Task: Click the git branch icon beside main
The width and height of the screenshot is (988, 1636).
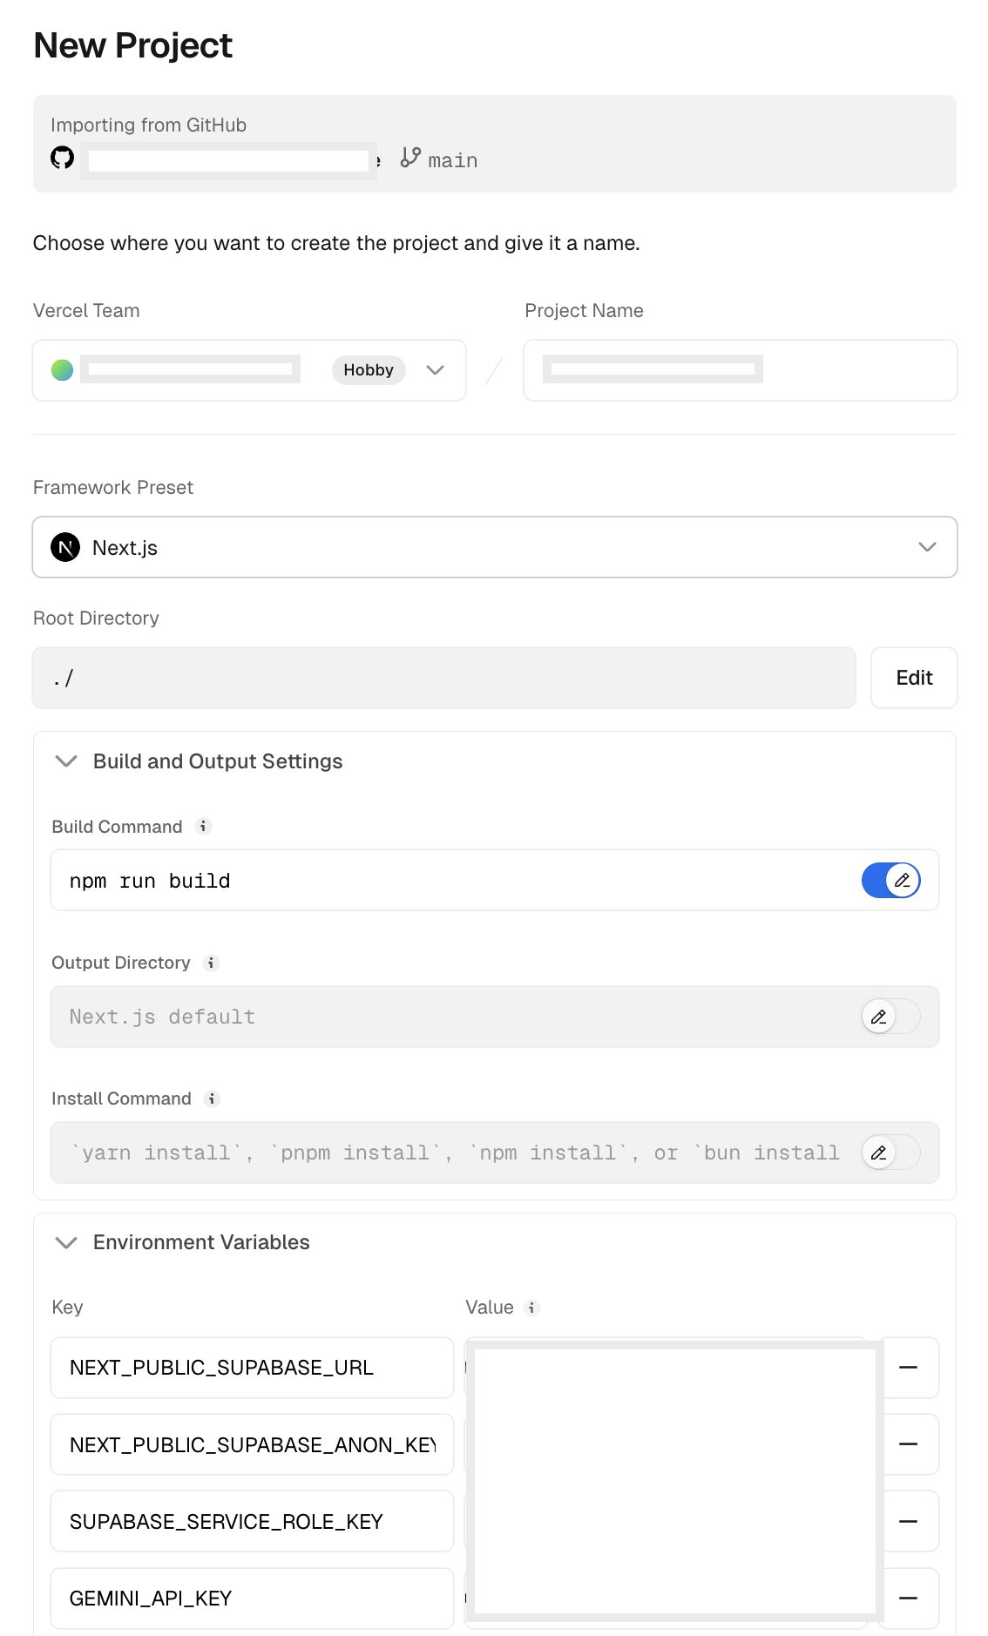Action: pyautogui.click(x=410, y=158)
